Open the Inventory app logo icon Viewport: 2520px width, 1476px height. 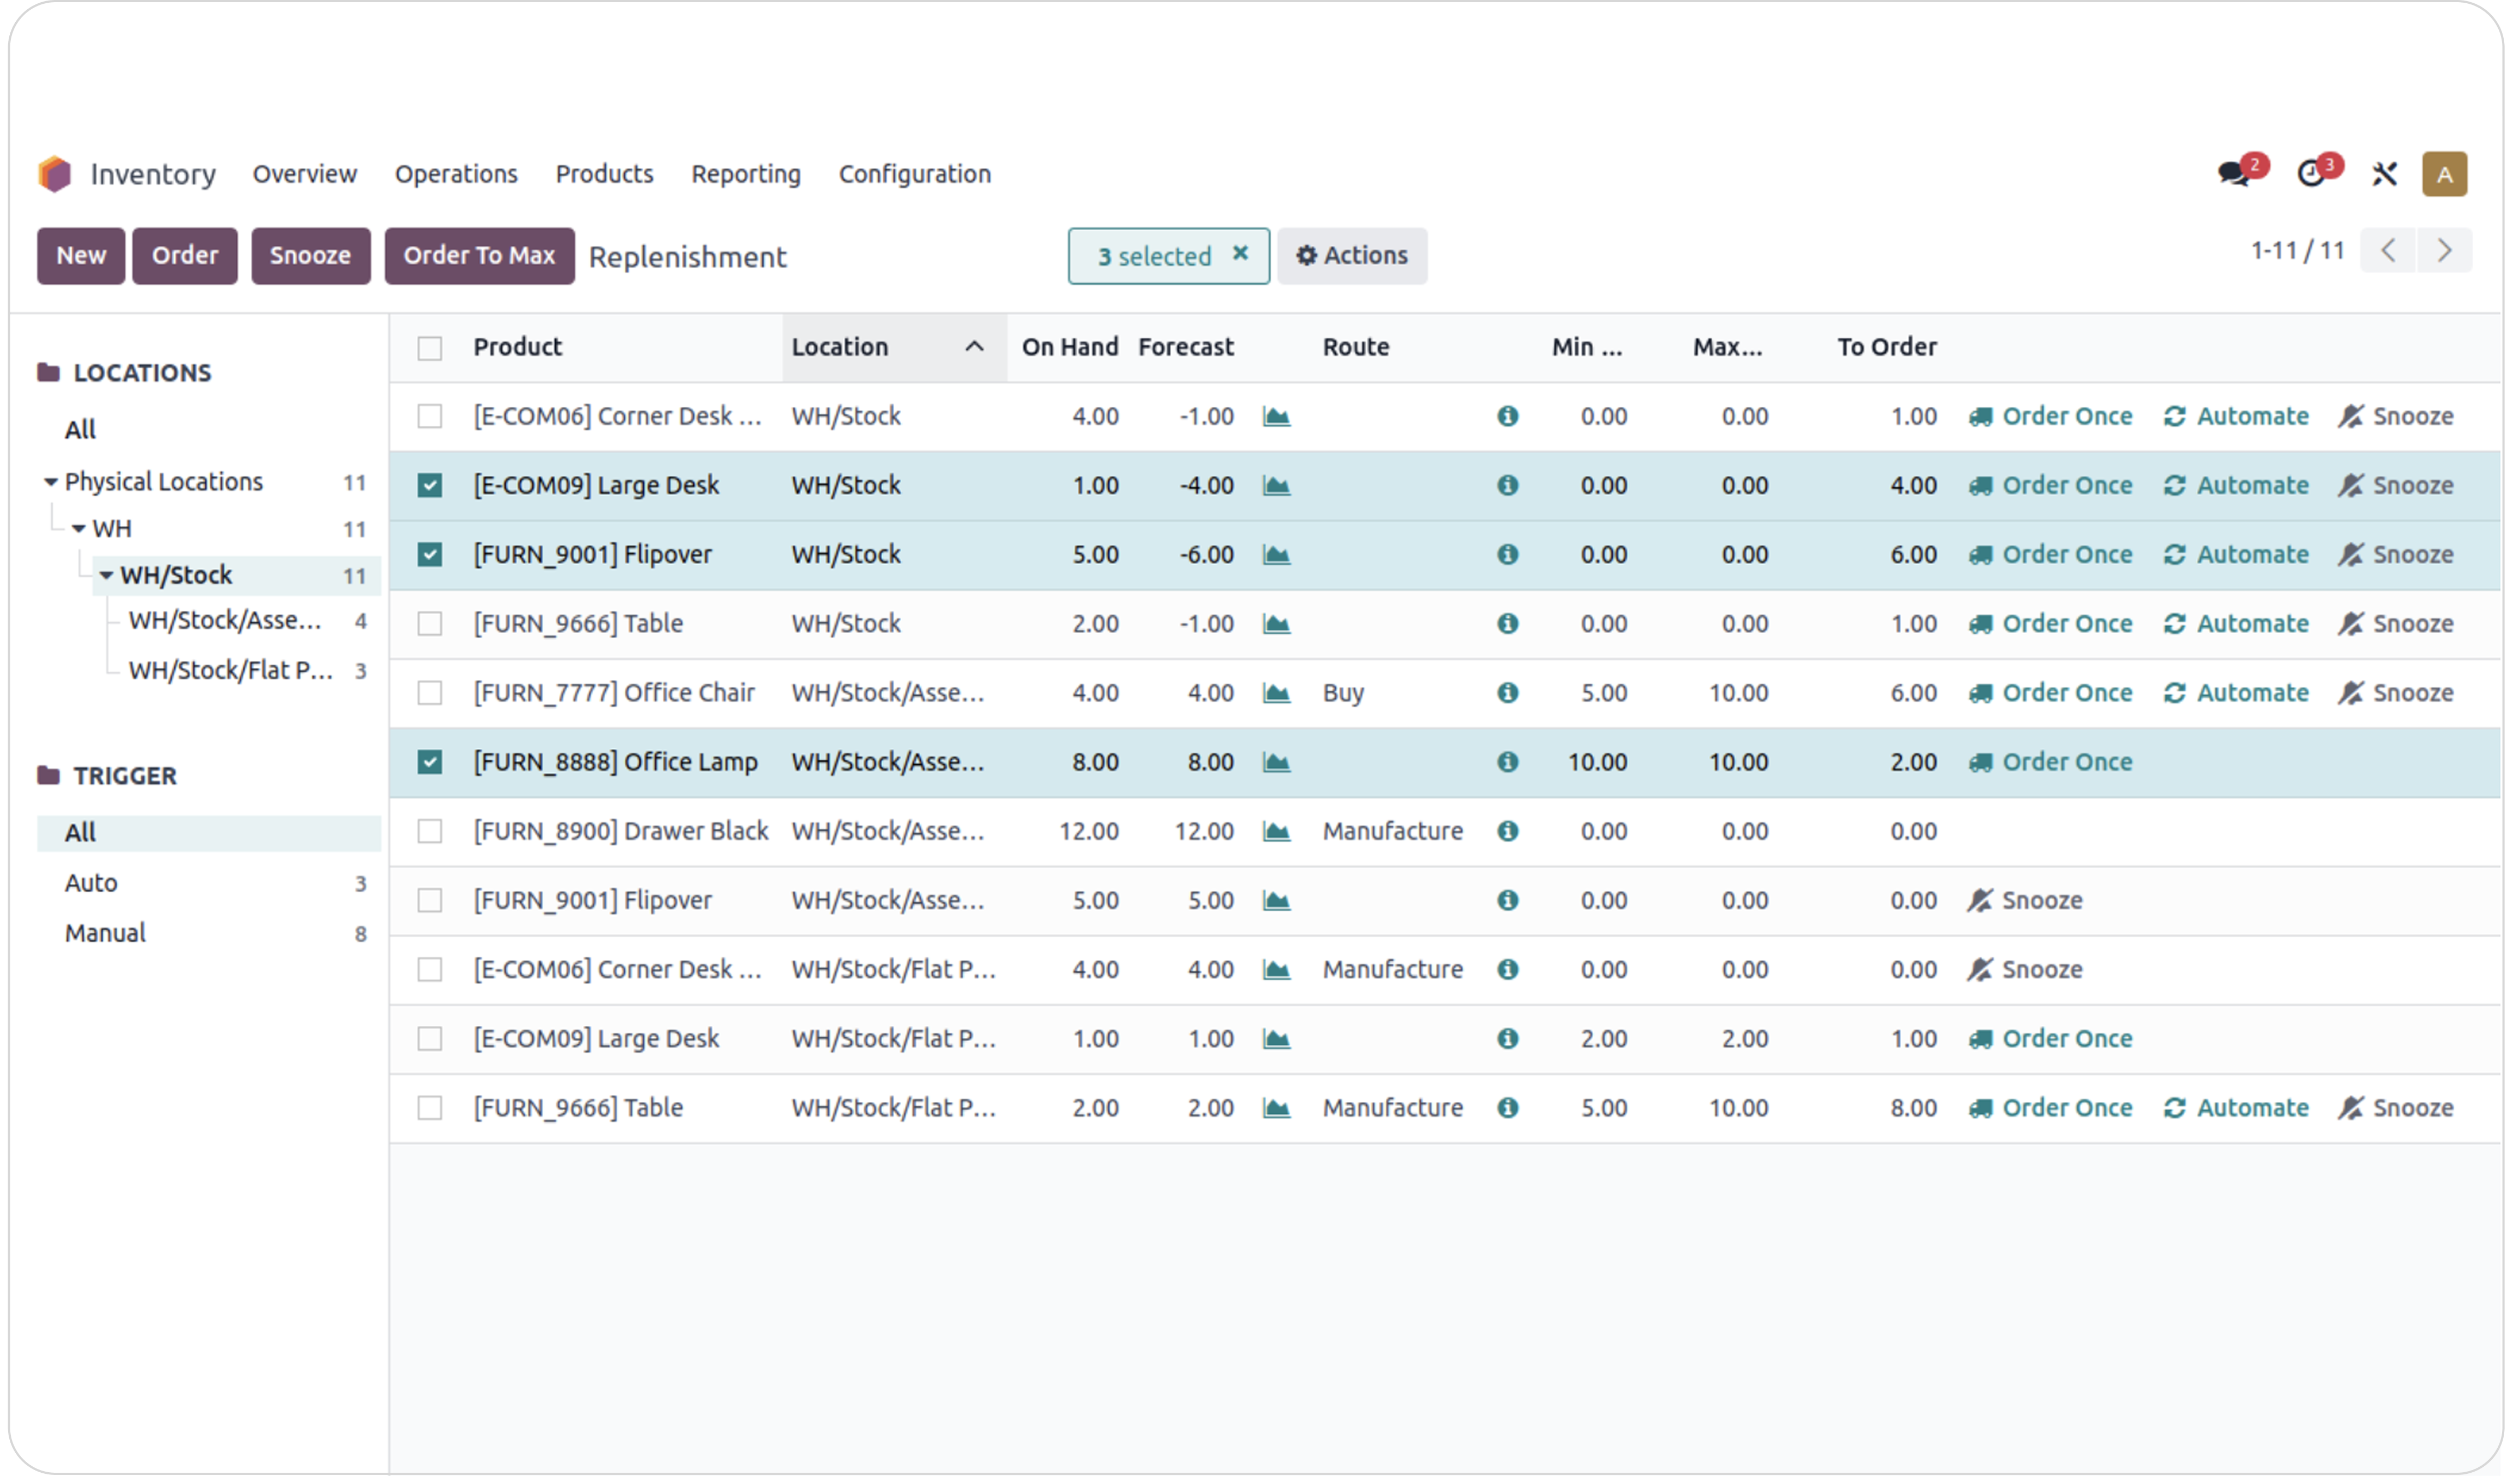[x=55, y=174]
